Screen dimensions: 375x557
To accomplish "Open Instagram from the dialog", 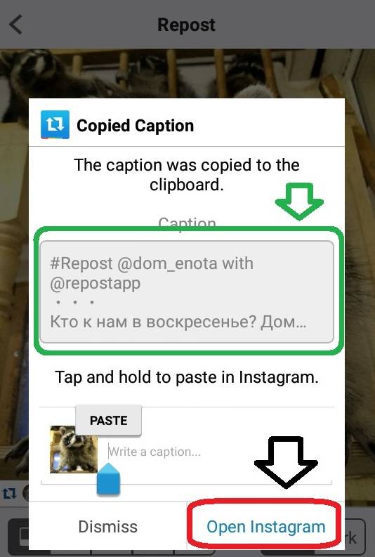I will pos(265,527).
